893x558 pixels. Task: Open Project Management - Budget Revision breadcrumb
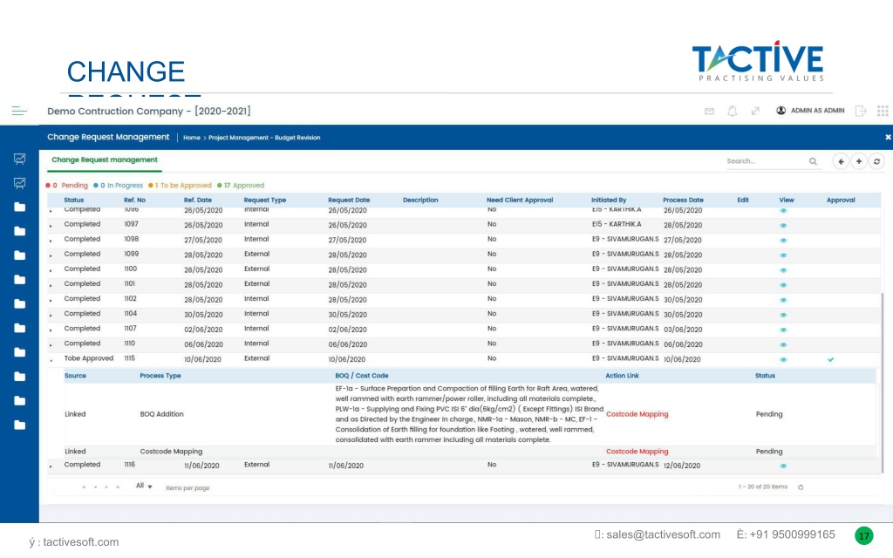pyautogui.click(x=264, y=138)
